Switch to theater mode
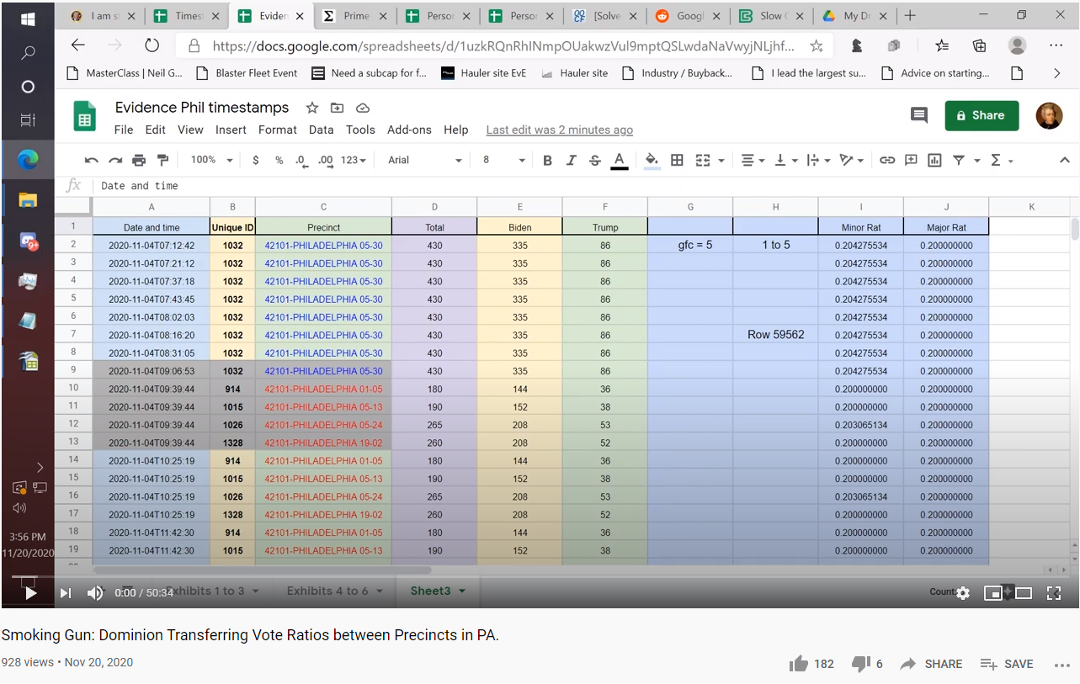 coord(1024,593)
